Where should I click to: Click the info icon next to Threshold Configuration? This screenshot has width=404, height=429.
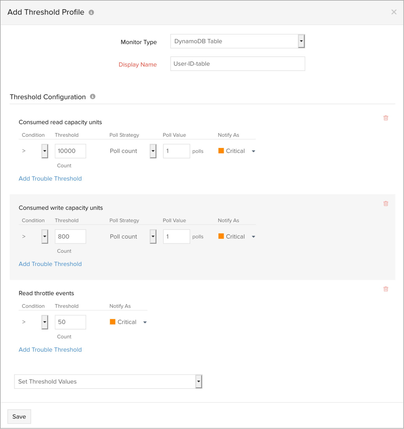[x=92, y=96]
